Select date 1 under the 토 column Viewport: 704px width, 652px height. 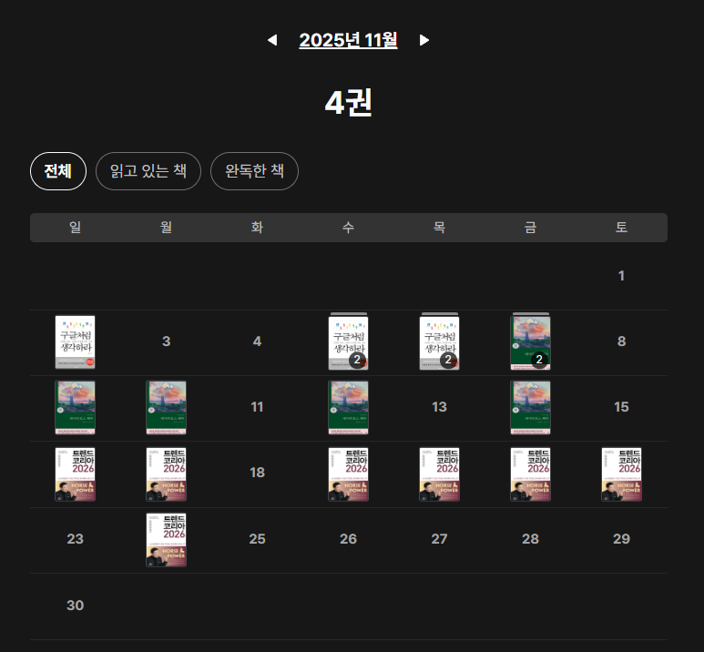click(x=621, y=276)
